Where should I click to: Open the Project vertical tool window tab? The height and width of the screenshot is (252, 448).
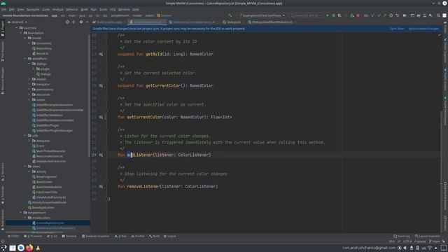(3, 29)
